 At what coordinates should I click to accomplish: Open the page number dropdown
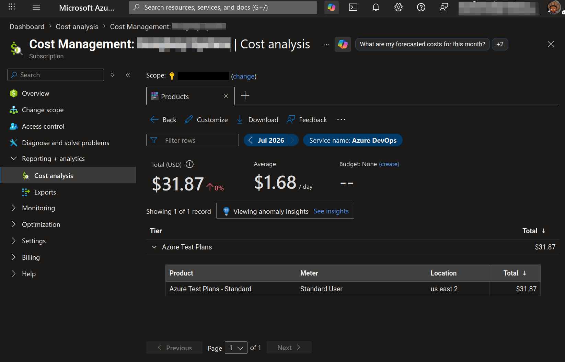[x=236, y=348]
